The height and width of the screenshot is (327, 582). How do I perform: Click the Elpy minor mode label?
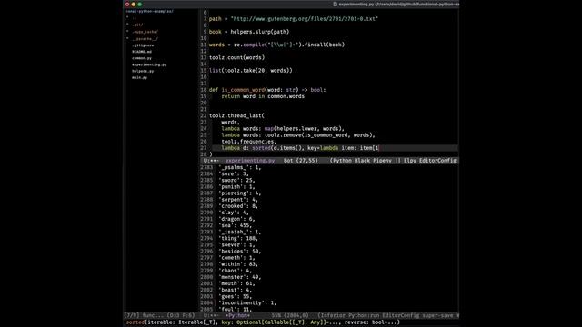(x=410, y=161)
